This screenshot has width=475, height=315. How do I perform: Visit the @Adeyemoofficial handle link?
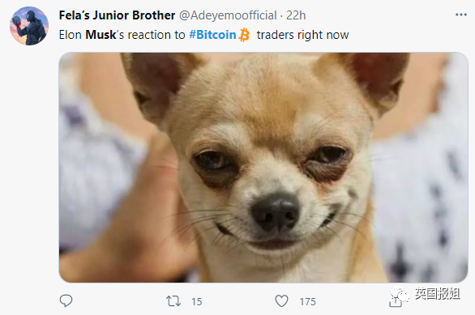pos(228,15)
